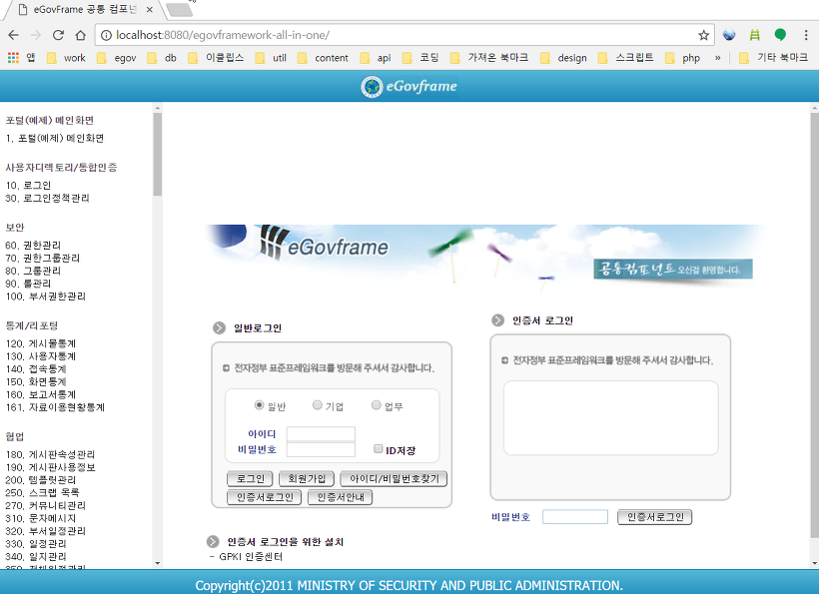Click the green ladder extension icon
This screenshot has width=819, height=594.
pyautogui.click(x=755, y=35)
